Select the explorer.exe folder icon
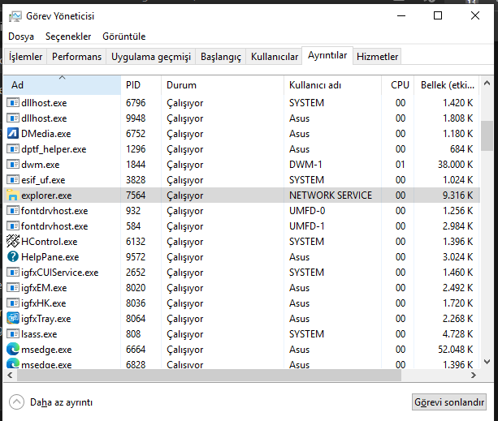This screenshot has width=498, height=421. point(13,195)
